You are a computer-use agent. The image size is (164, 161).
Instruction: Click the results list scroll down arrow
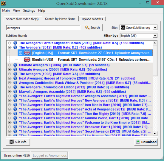coord(155,134)
